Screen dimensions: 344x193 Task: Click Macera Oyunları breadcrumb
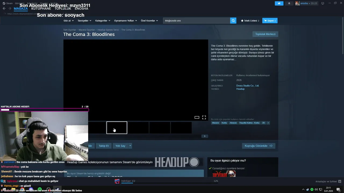[87, 30]
